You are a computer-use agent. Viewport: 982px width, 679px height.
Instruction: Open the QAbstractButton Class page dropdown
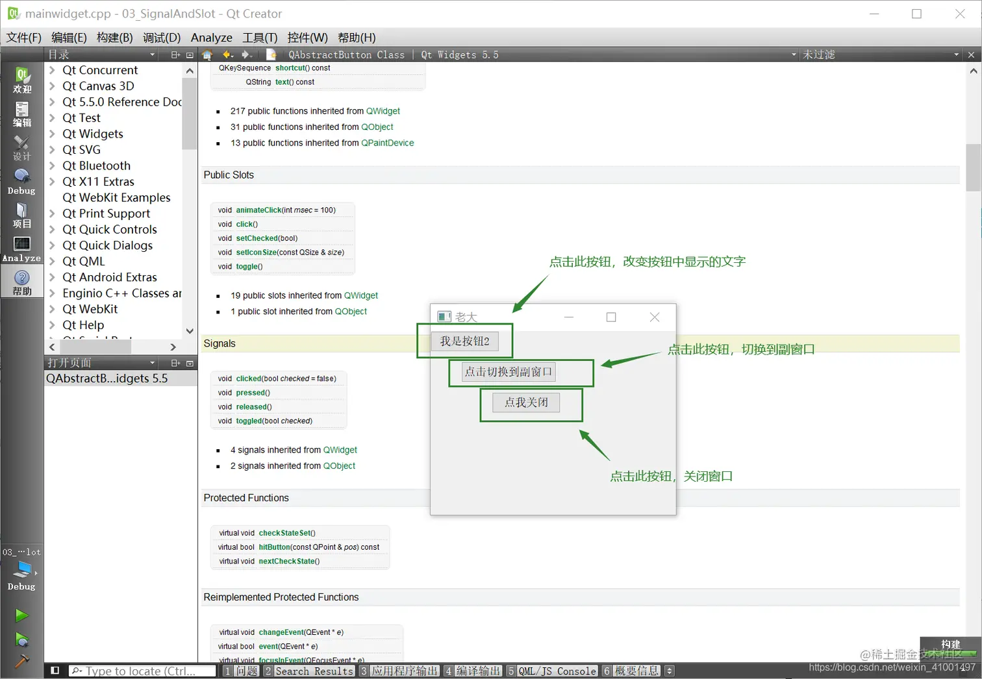542,55
